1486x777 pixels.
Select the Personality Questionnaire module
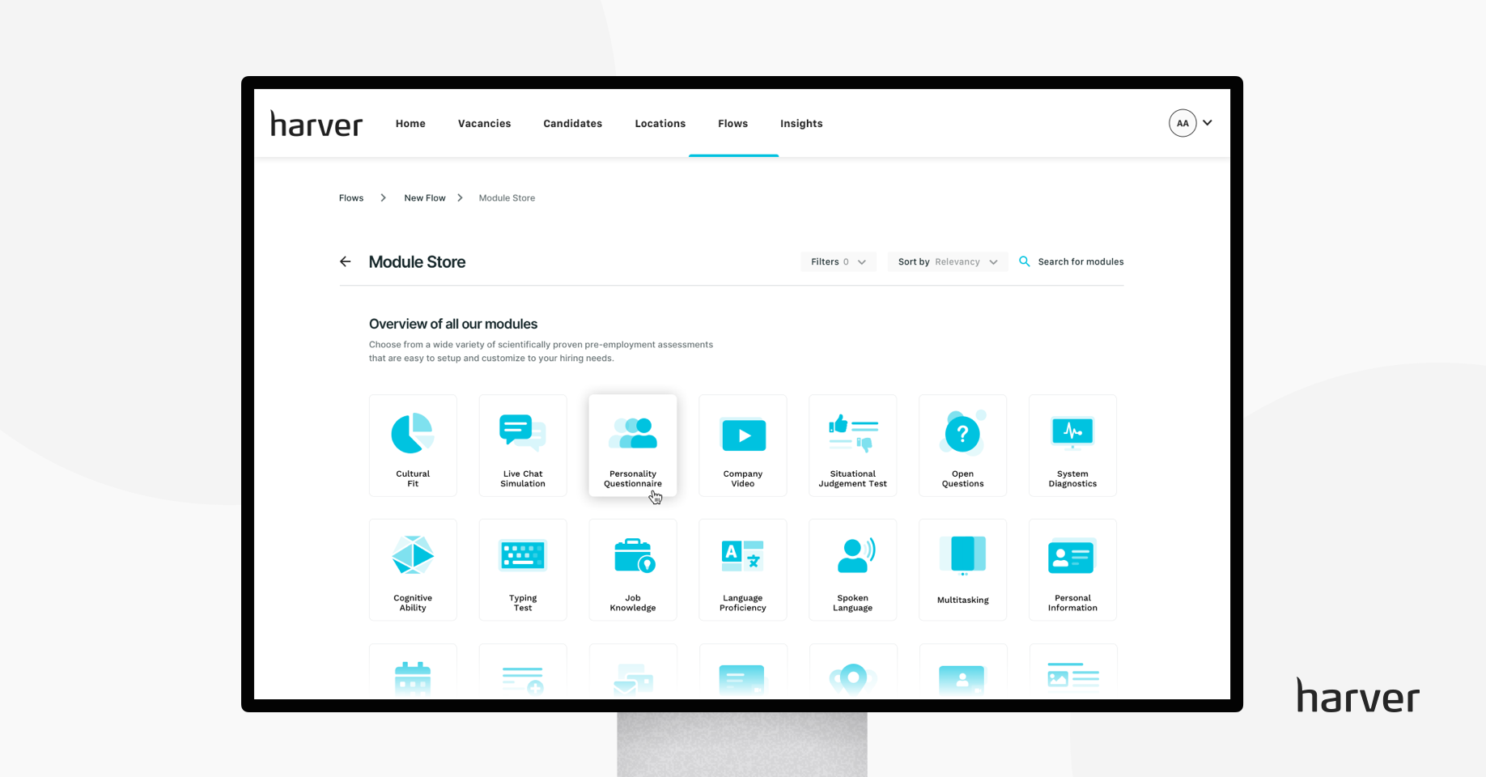[x=633, y=445]
